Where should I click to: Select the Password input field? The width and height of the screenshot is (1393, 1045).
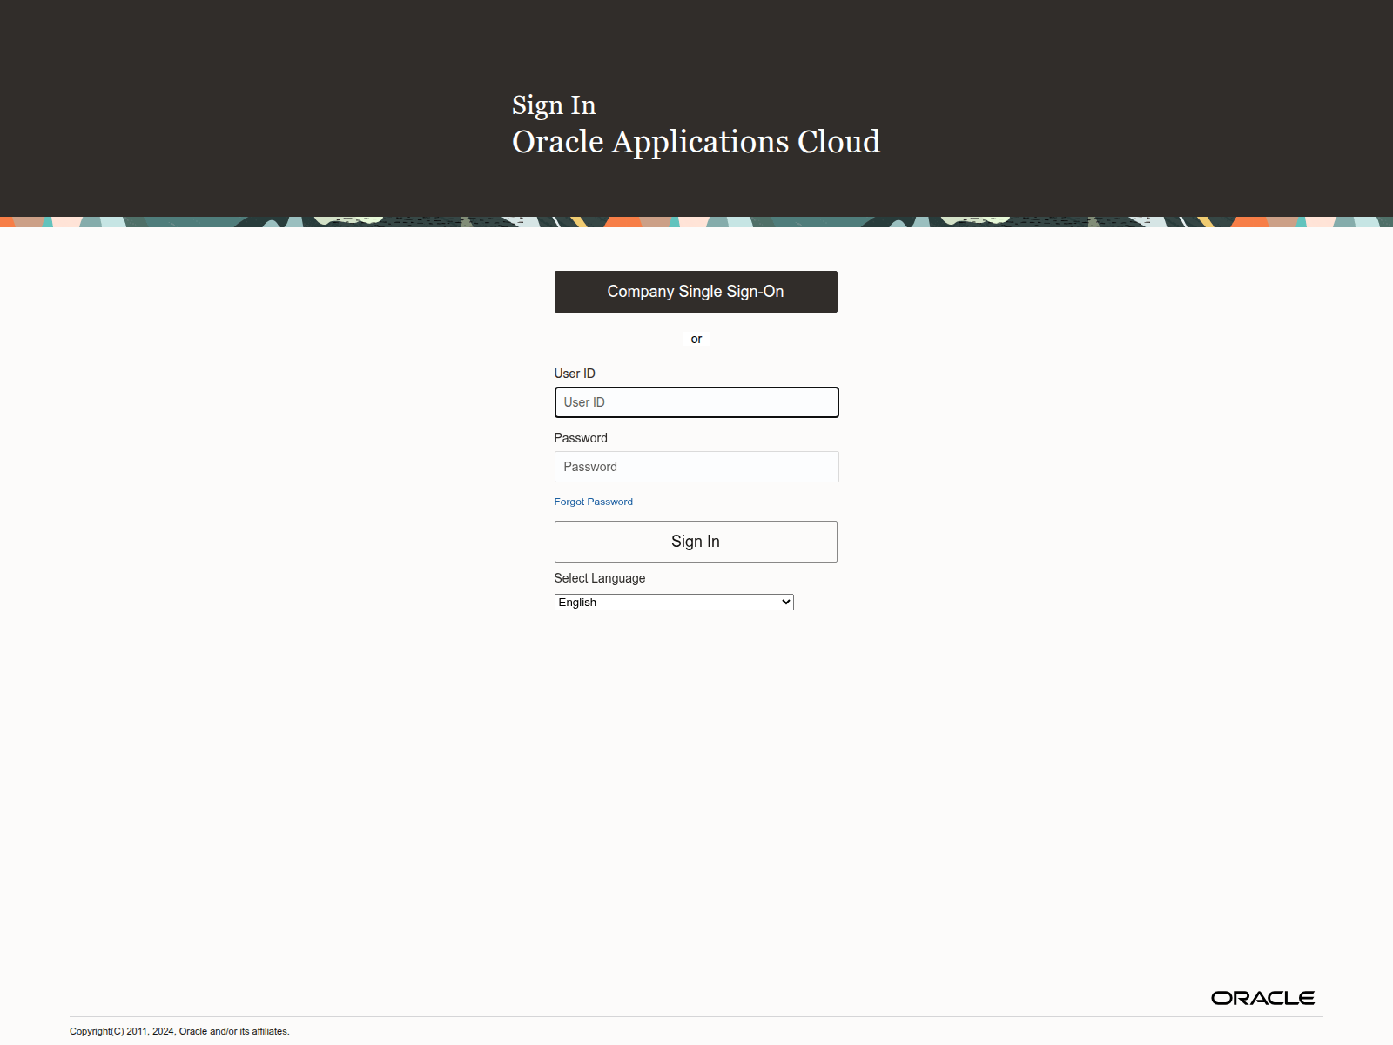coord(696,467)
